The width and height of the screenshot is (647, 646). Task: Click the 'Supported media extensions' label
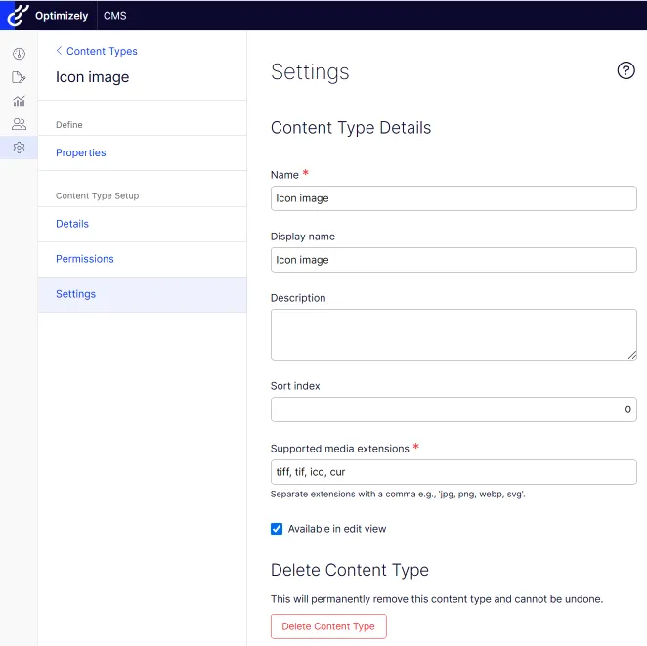[339, 449]
